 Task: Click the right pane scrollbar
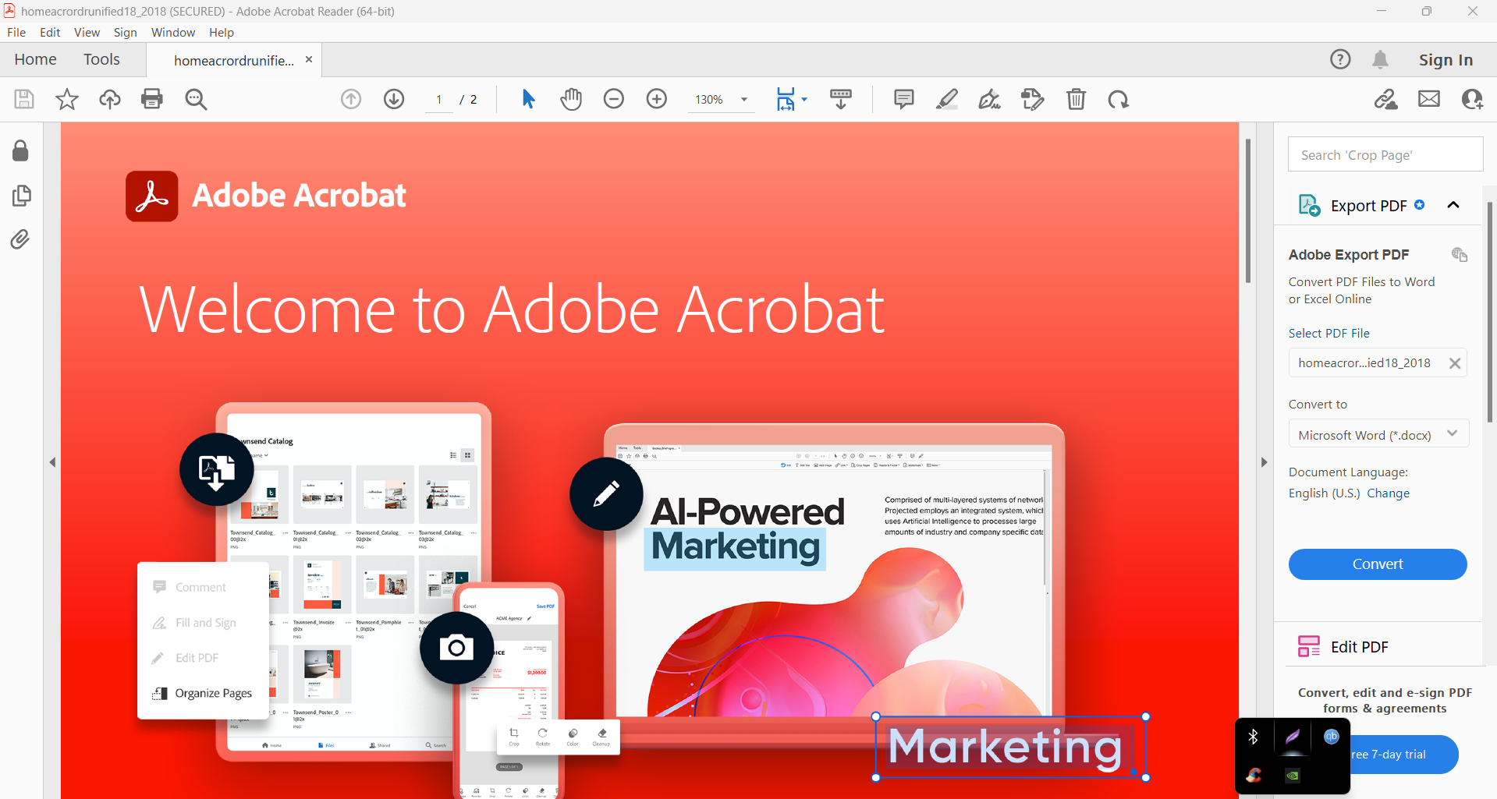(1491, 312)
